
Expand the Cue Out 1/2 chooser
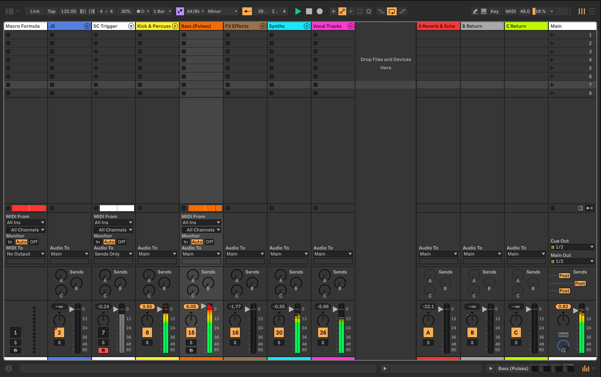coord(572,247)
